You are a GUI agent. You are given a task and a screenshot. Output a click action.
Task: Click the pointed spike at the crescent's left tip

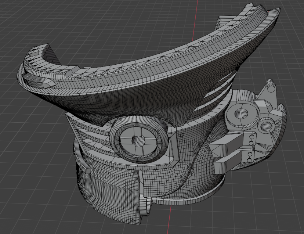click(x=40, y=81)
